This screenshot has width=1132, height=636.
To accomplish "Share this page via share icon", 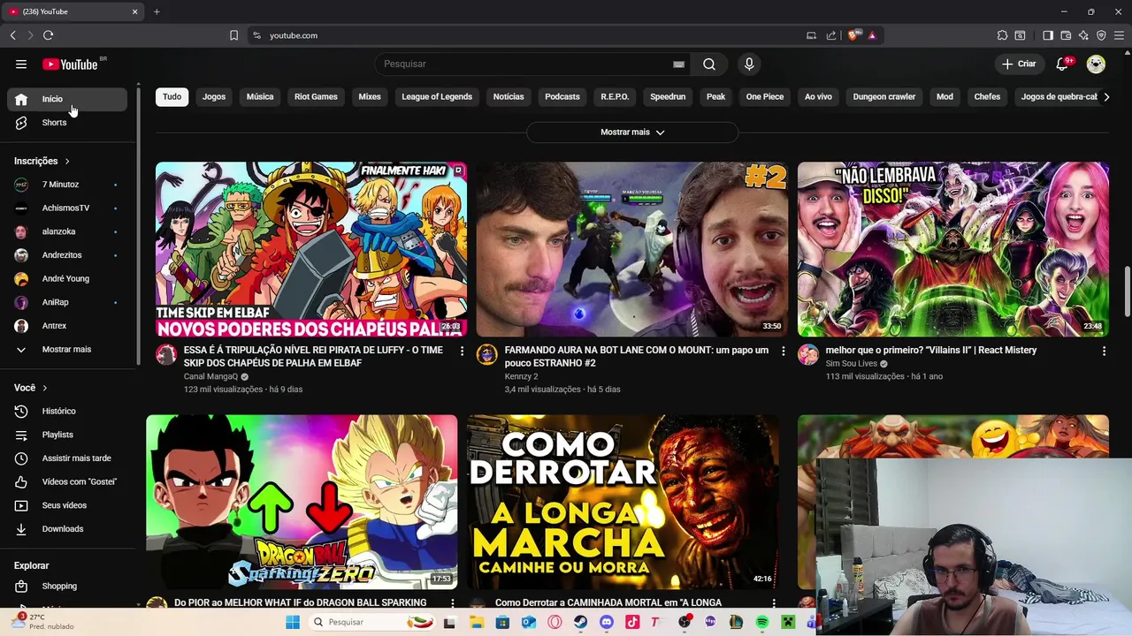I will (x=831, y=35).
